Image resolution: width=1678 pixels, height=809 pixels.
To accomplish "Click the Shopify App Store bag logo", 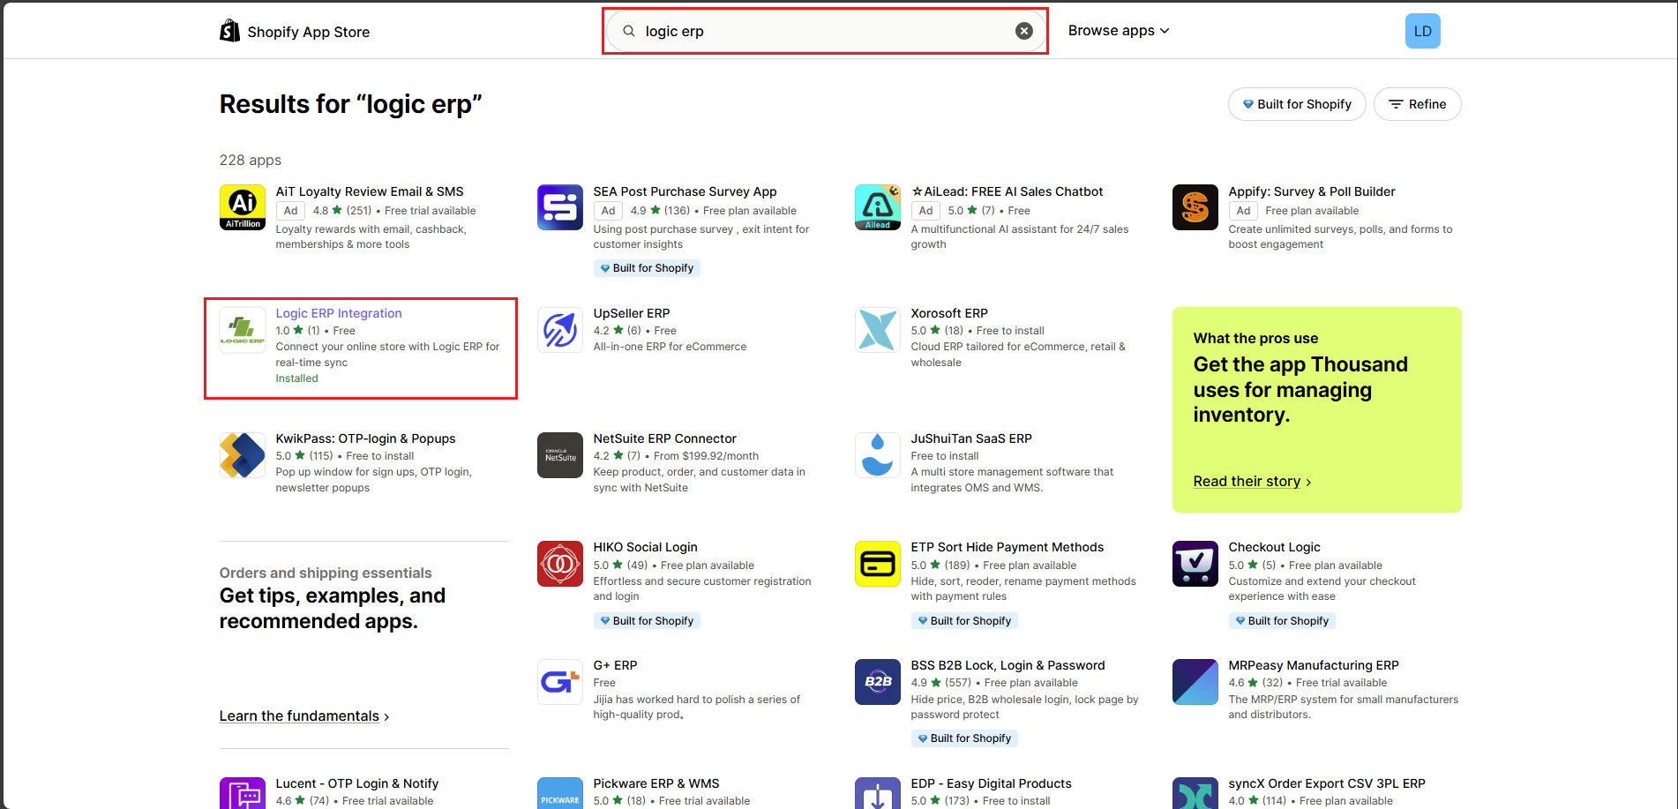I will (x=229, y=31).
